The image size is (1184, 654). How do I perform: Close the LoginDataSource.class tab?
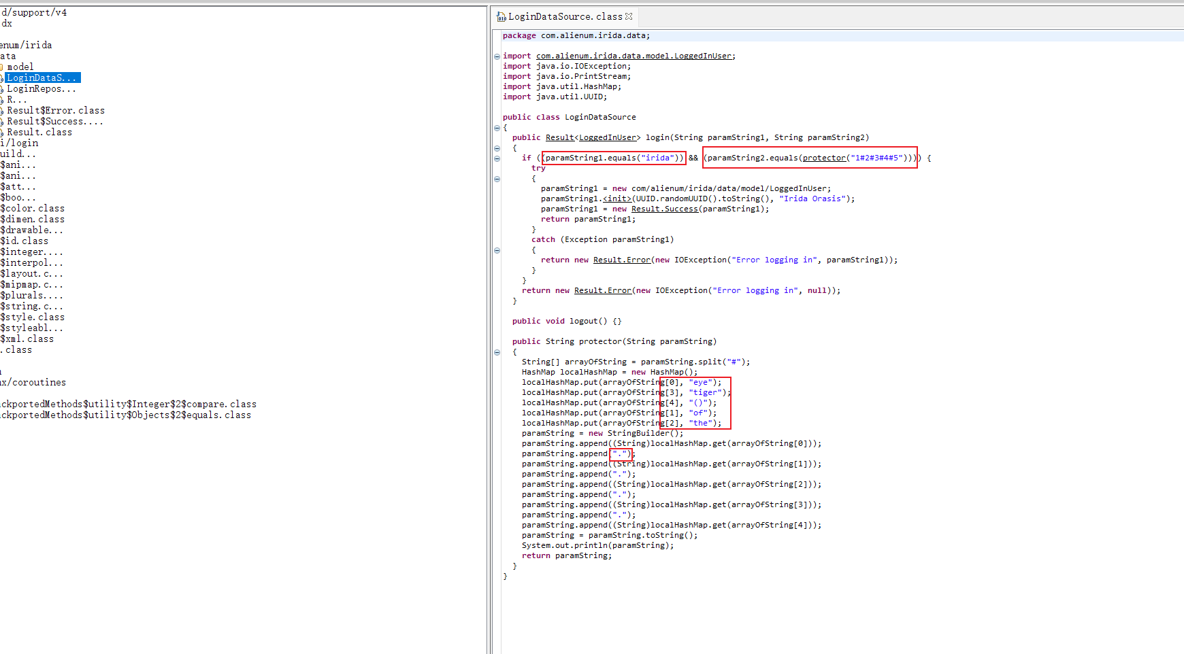[629, 16]
